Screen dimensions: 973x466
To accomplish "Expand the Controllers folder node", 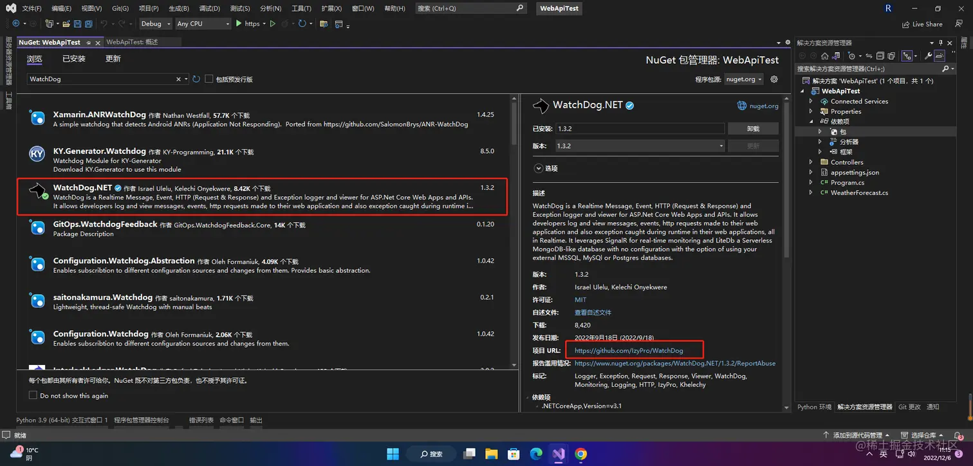I will coord(811,162).
